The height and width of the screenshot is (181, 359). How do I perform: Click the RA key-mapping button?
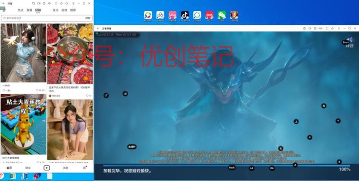272,168
